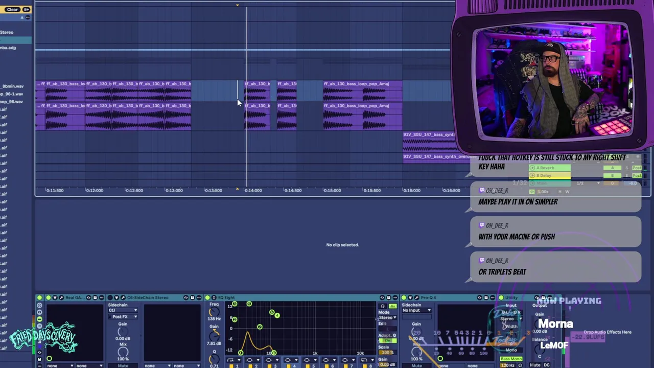
Task: Open C6-SideChain Stereo options dots icon
Action: [199, 297]
